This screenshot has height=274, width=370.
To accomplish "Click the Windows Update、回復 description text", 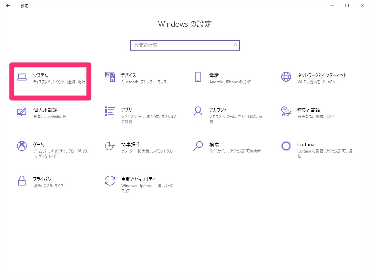I will click(x=147, y=188).
